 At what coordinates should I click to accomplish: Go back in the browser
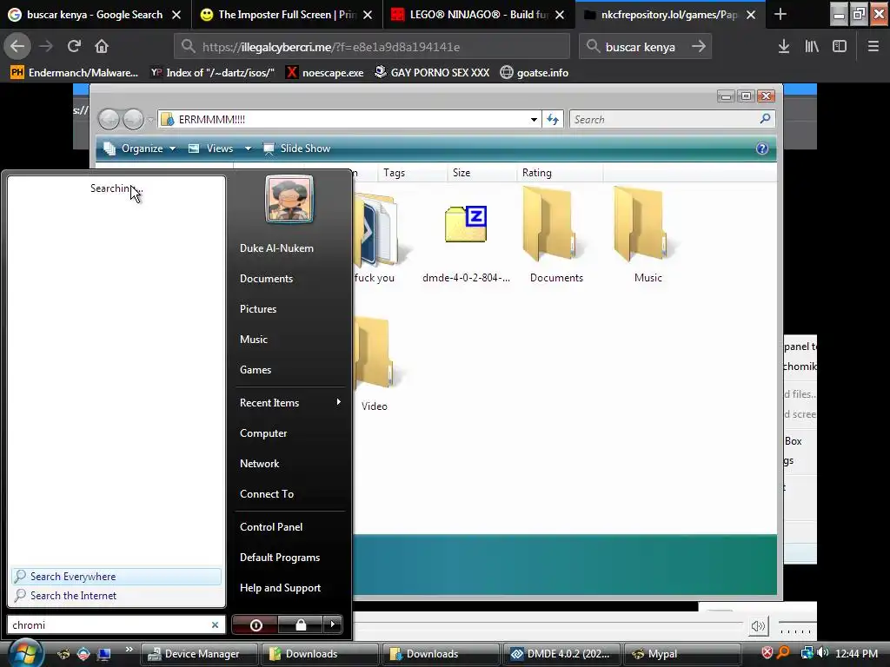coord(17,47)
